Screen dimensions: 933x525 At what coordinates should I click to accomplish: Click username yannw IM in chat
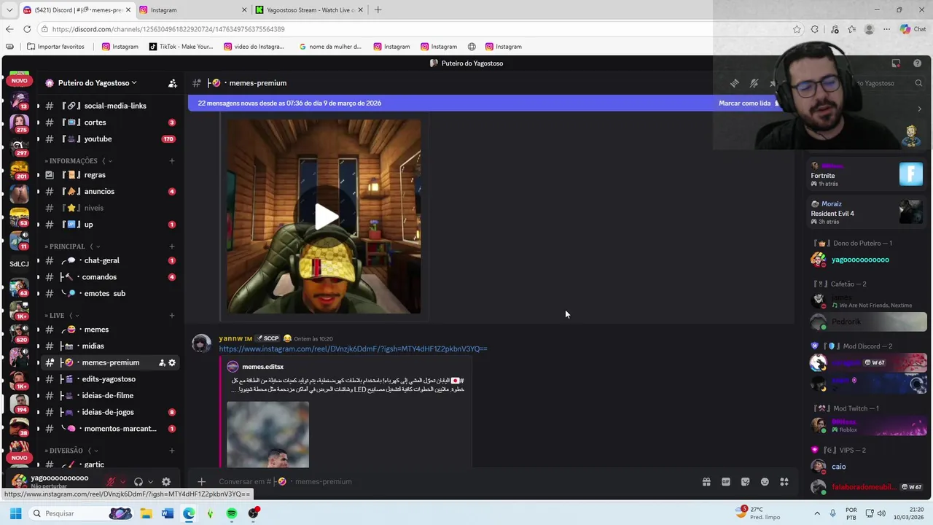(x=235, y=338)
